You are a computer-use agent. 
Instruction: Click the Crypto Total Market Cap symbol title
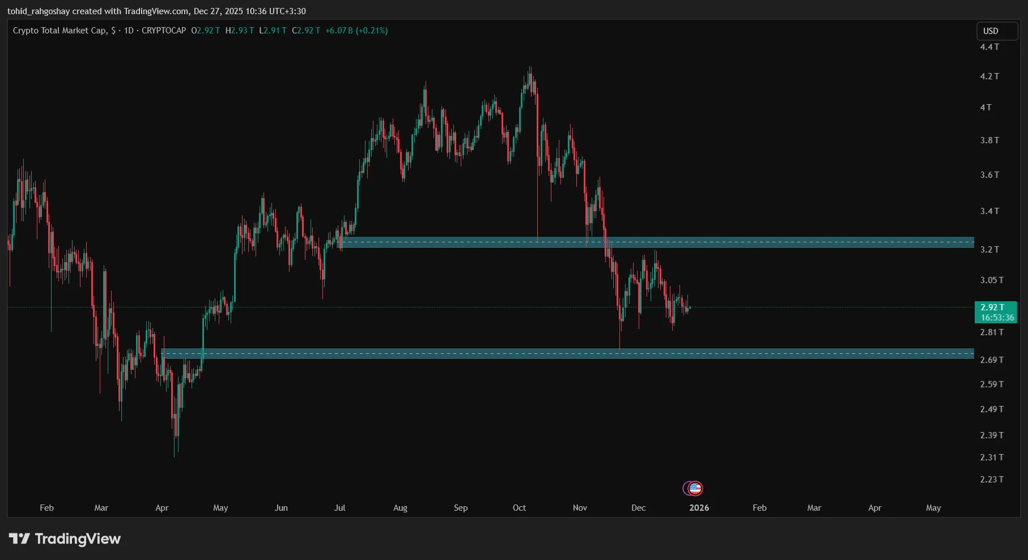point(60,31)
